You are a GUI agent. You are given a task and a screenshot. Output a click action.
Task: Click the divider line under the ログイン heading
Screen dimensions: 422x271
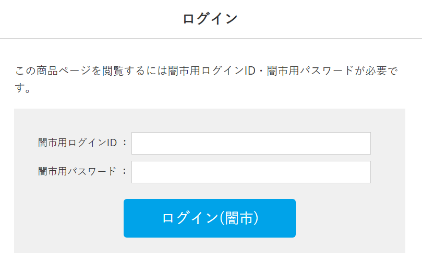(211, 38)
